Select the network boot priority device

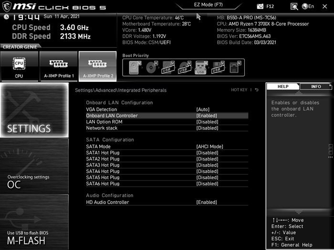click(x=235, y=68)
